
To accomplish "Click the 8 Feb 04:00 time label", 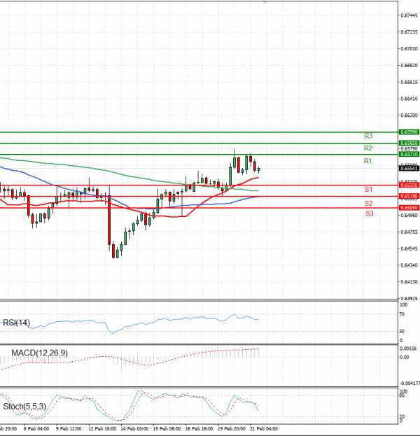I will point(36,429).
